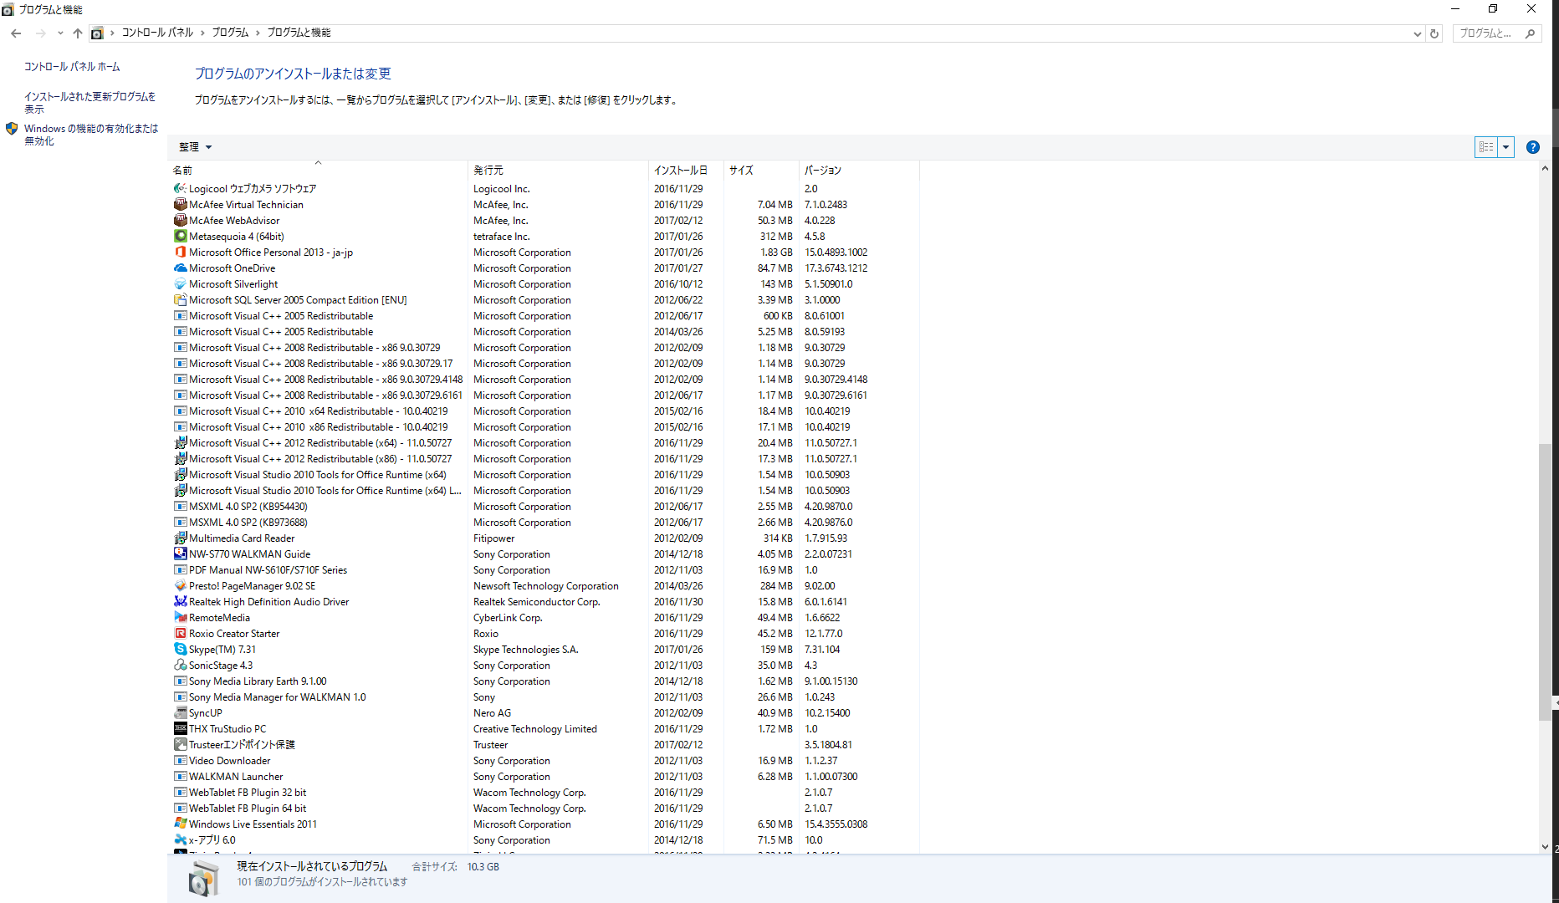Click the list's scroll down arrow
This screenshot has height=903, width=1559.
click(1545, 846)
